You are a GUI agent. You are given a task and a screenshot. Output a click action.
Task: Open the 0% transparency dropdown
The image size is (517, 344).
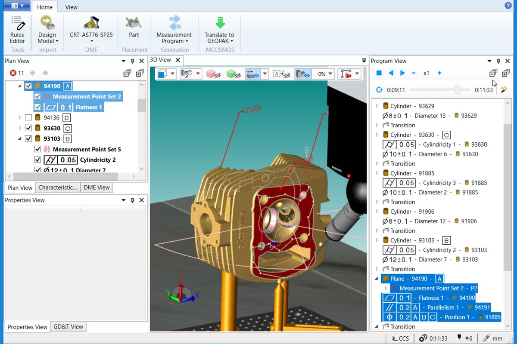pos(330,74)
